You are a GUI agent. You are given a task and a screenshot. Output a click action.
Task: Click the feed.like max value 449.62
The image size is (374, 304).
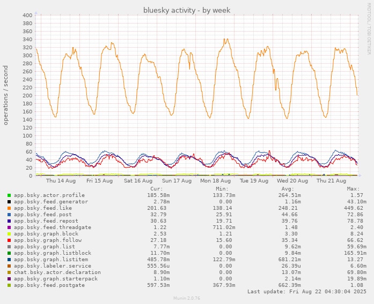click(x=353, y=208)
